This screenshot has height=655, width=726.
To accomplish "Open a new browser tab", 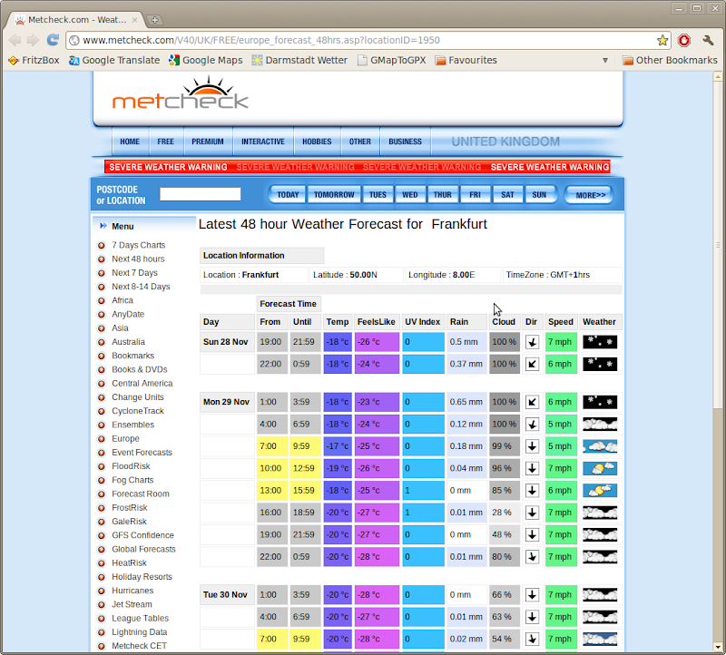I will pyautogui.click(x=155, y=19).
